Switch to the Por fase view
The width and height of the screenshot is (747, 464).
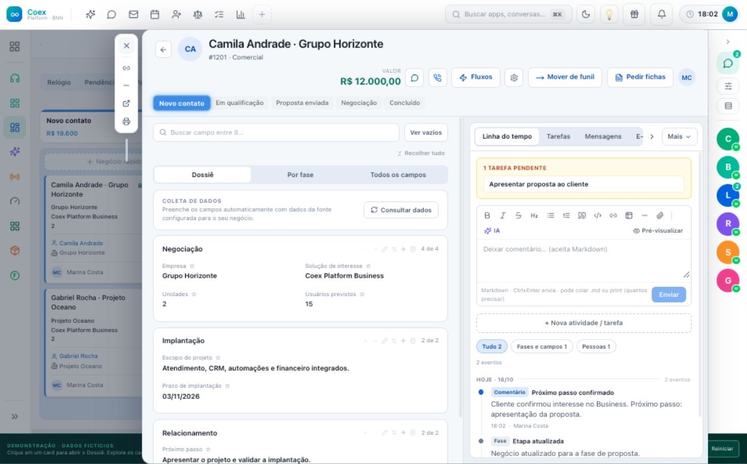pos(300,175)
